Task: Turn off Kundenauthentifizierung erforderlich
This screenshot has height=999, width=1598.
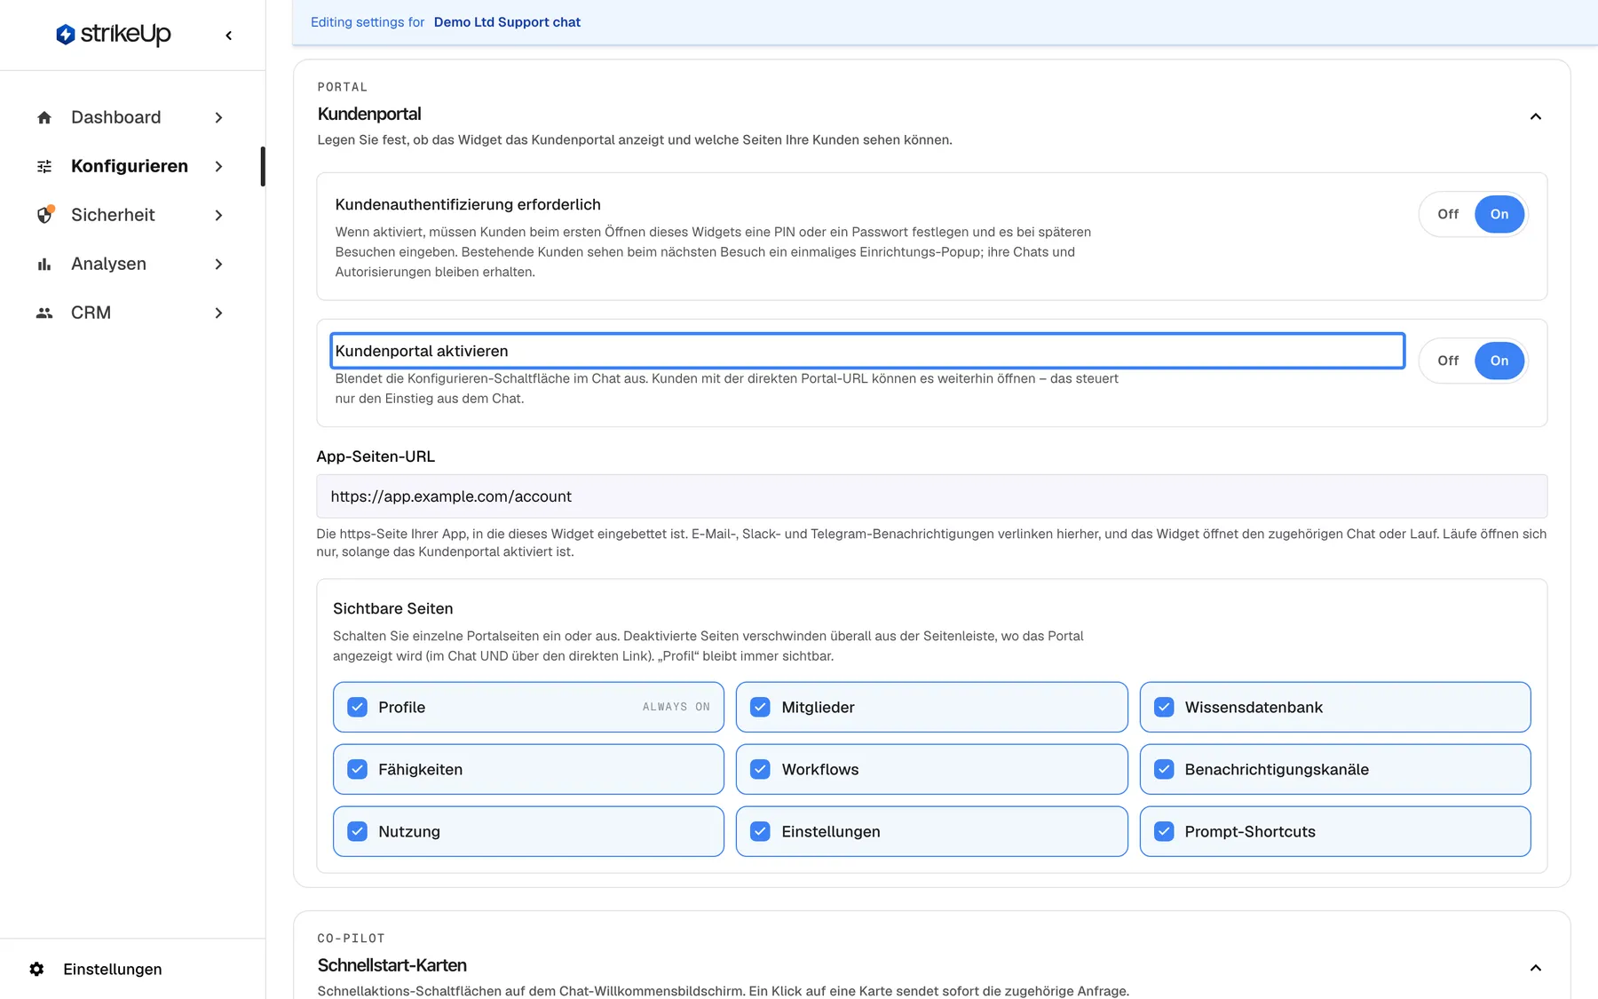Action: pos(1448,214)
